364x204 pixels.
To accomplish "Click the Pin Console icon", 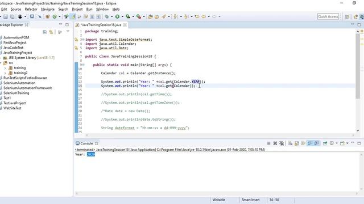I will (325, 143).
